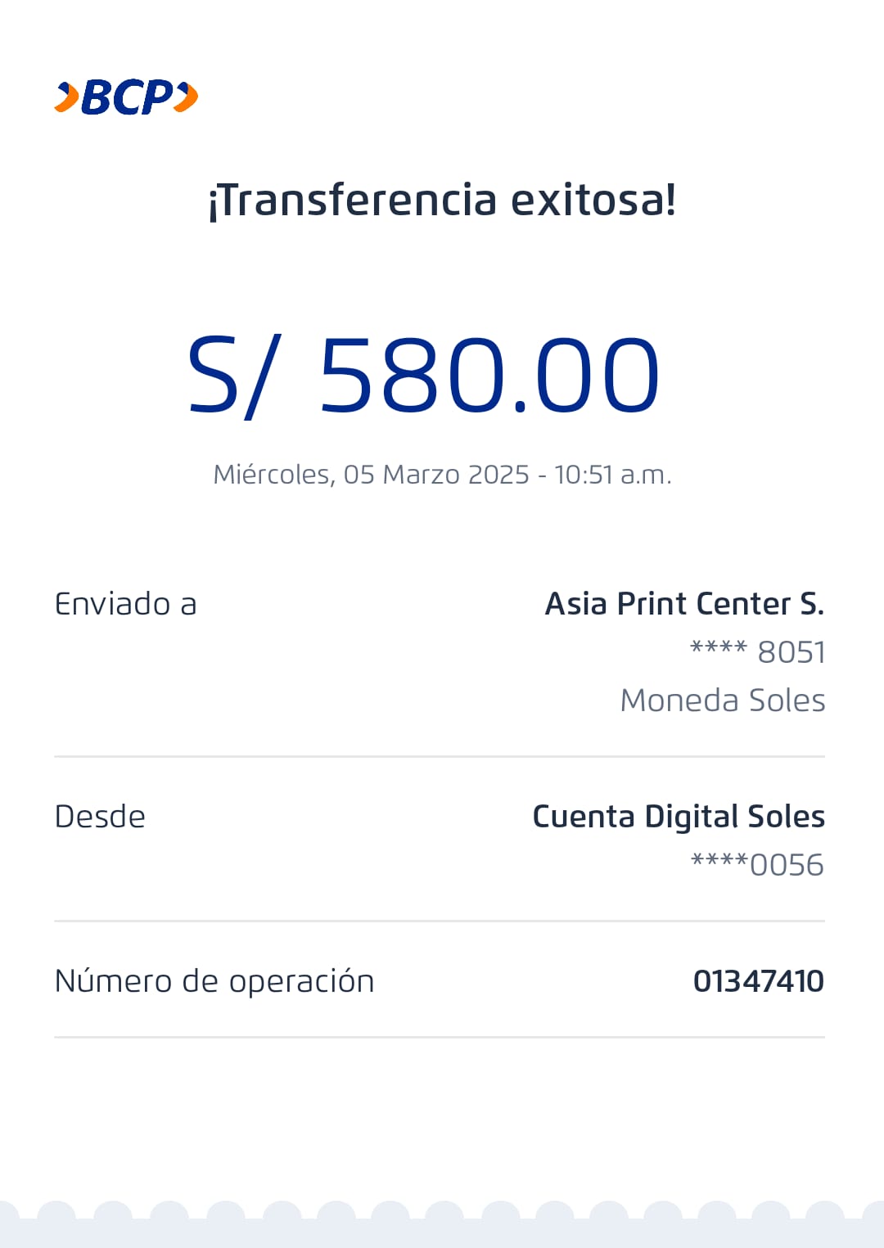Click the S/ currency symbol
Screen dimensions: 884x1248
click(x=235, y=376)
